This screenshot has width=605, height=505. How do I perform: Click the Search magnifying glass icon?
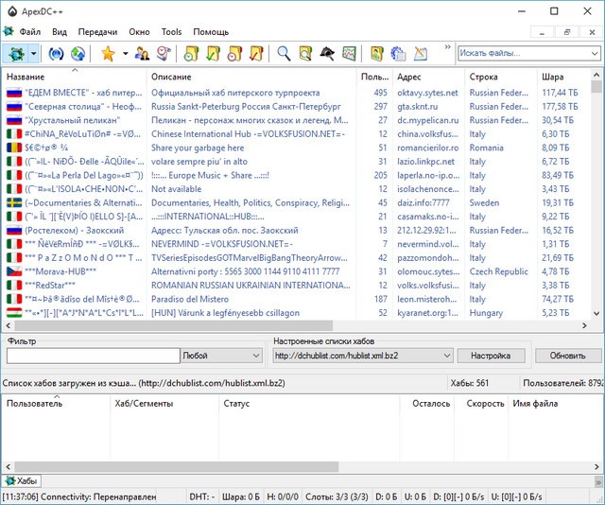283,54
